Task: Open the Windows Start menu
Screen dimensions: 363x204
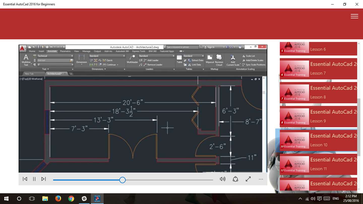Action: (6, 199)
